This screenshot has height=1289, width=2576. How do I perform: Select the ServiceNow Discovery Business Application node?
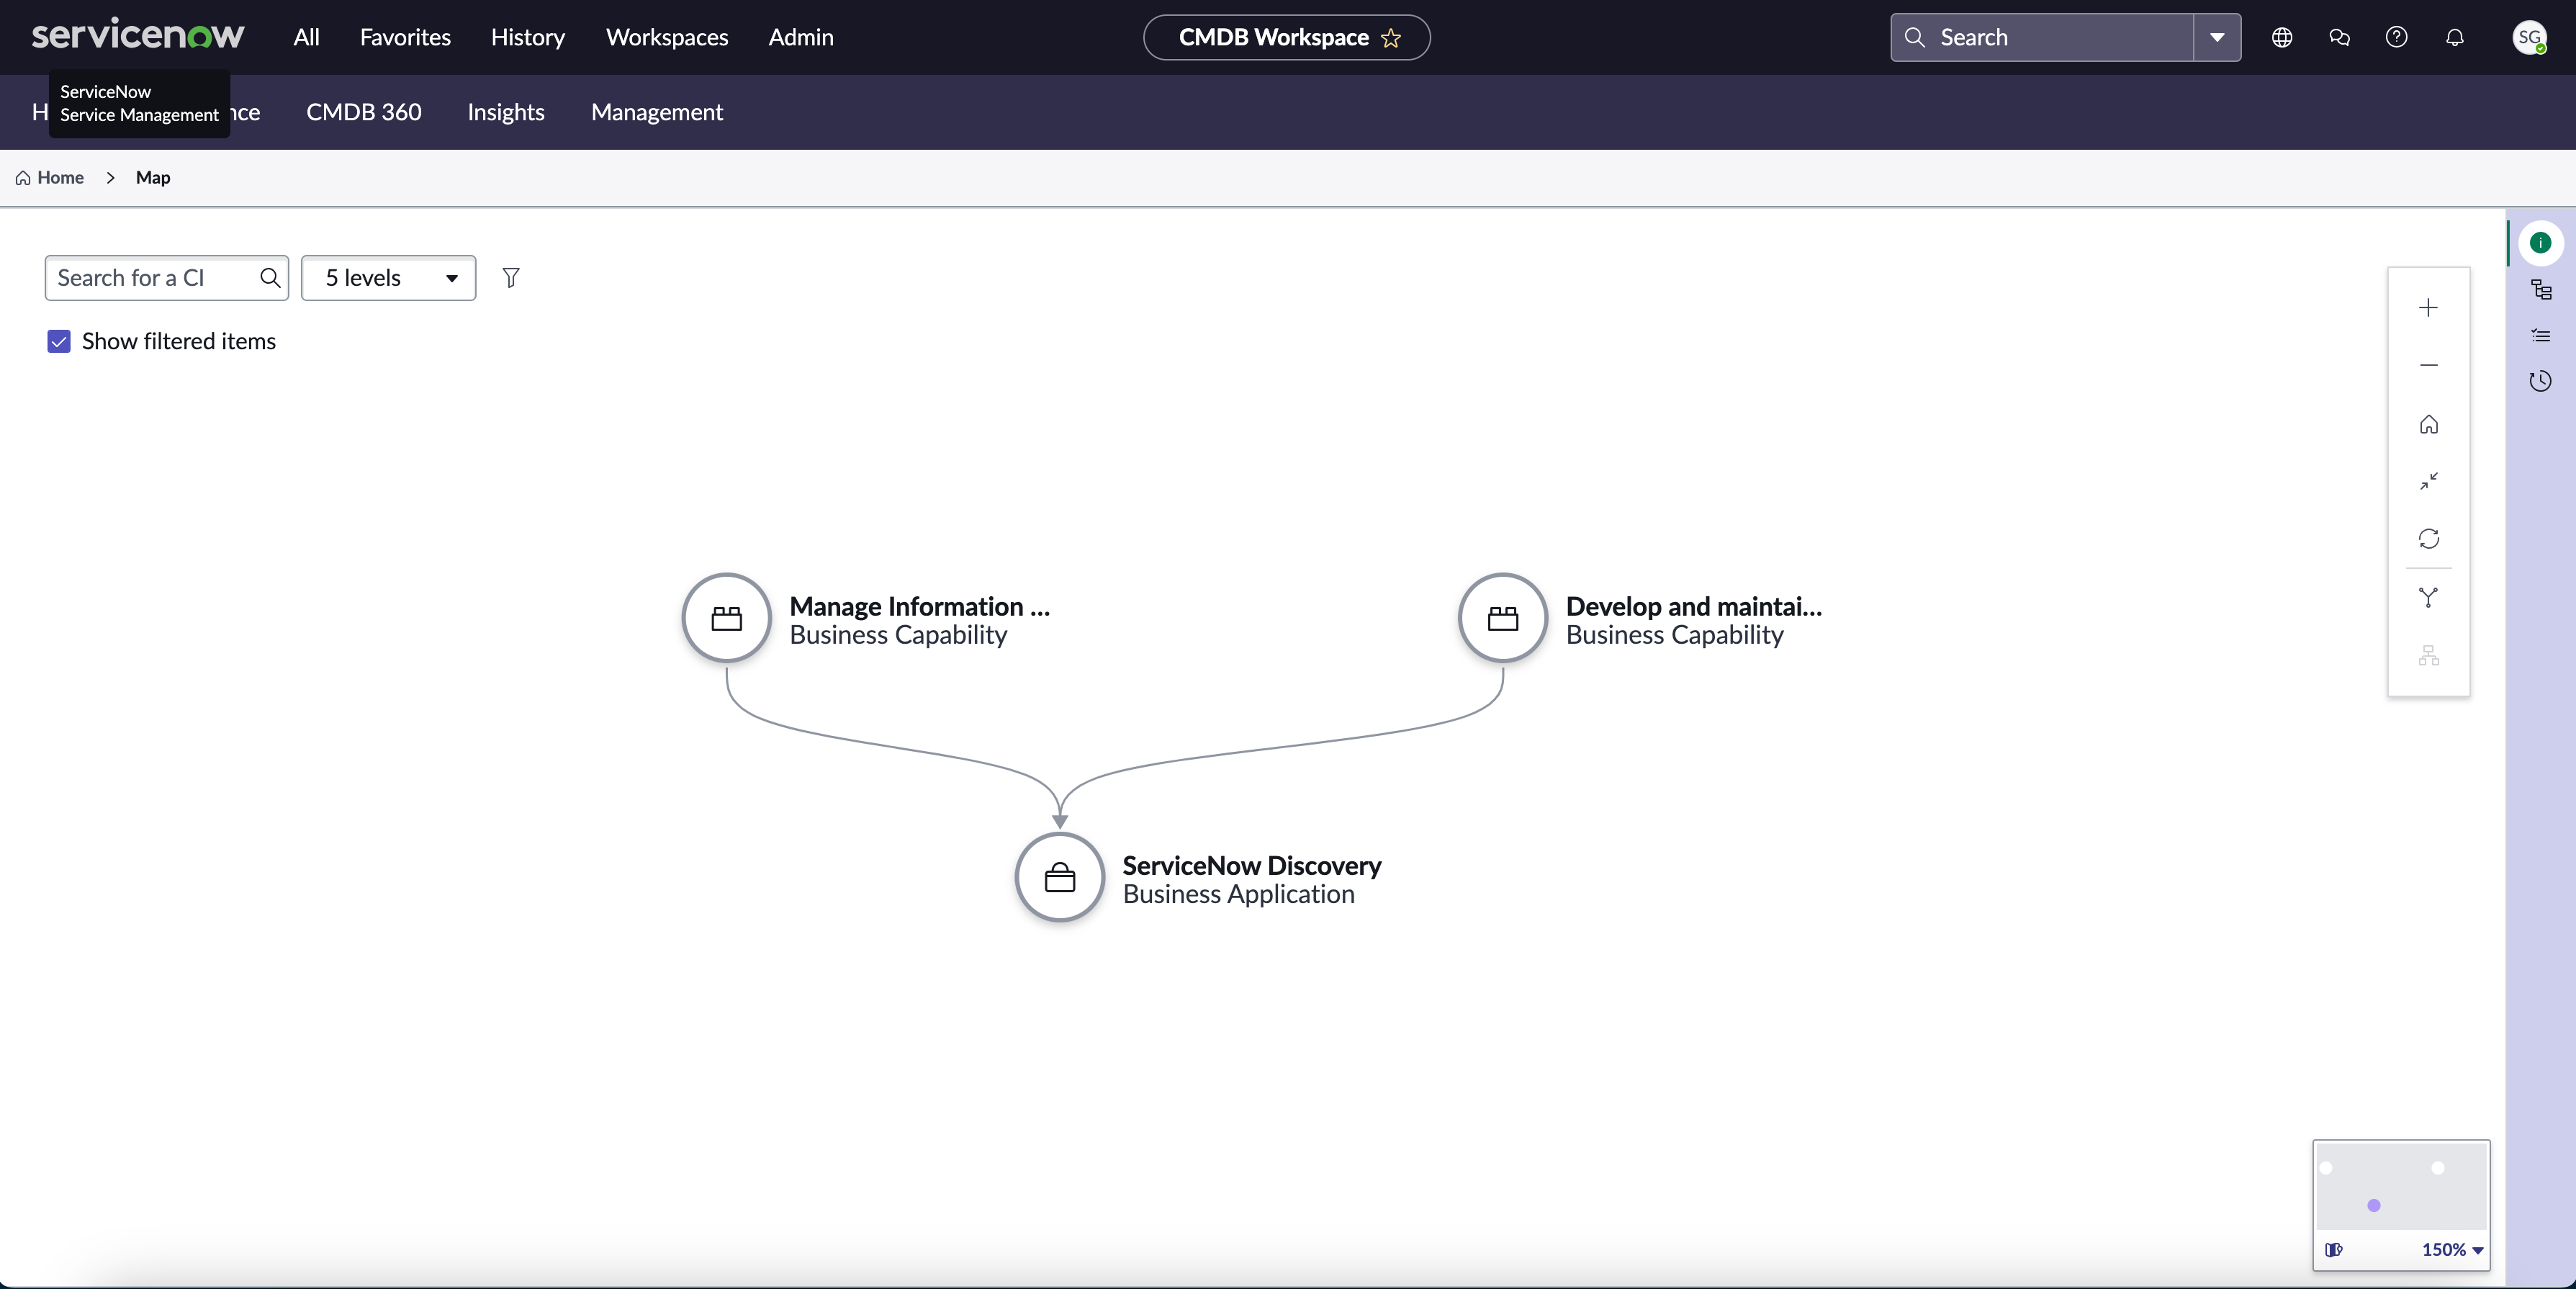(x=1060, y=877)
